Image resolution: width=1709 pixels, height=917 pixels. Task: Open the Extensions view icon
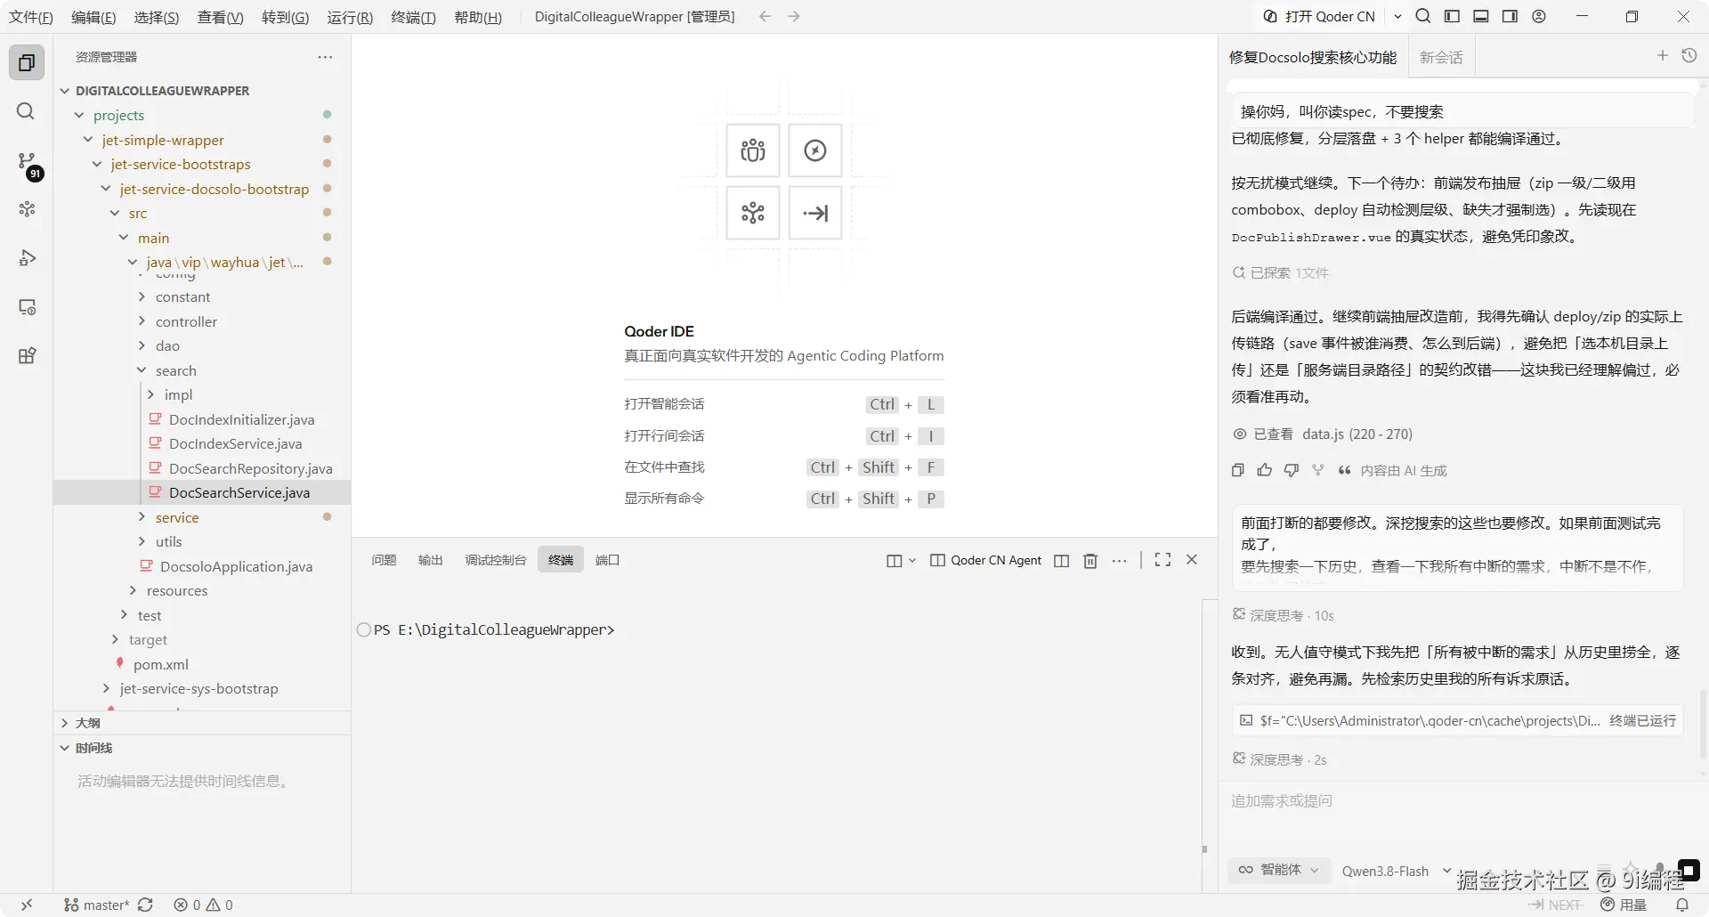(x=27, y=356)
